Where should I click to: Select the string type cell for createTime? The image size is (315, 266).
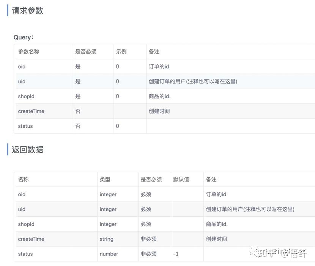click(106, 239)
